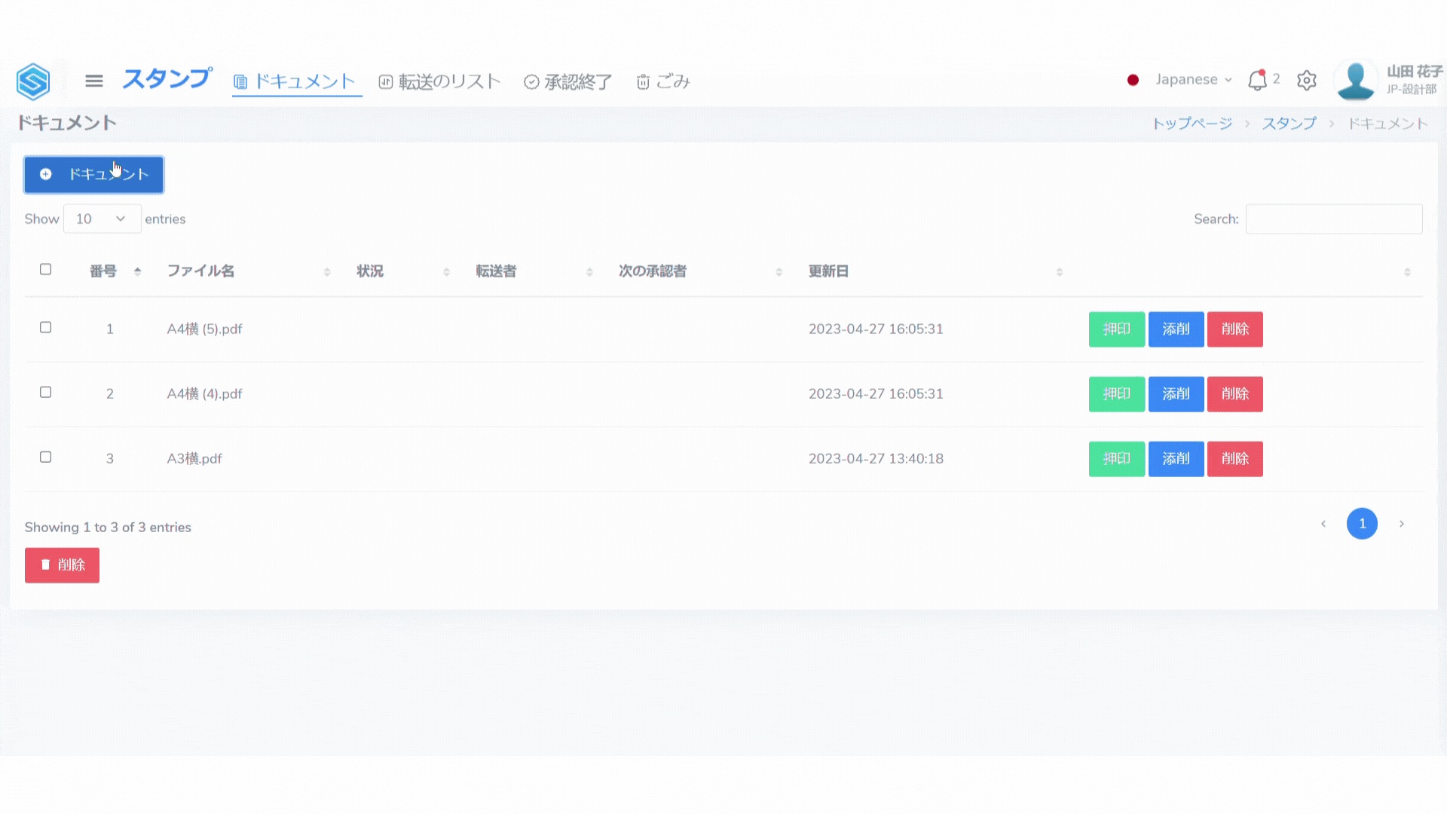Toggle the hamburger menu icon
The height and width of the screenshot is (814, 1447).
[x=94, y=81]
